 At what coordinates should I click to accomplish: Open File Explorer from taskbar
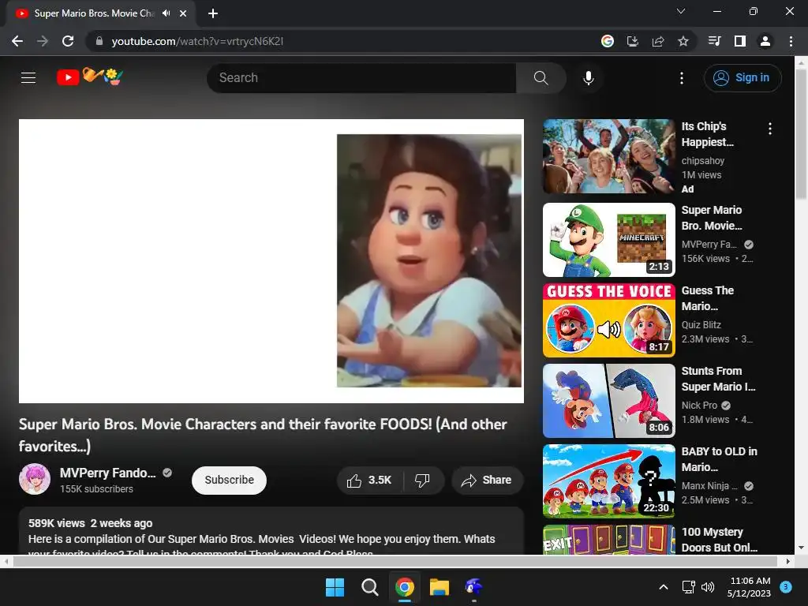[440, 587]
